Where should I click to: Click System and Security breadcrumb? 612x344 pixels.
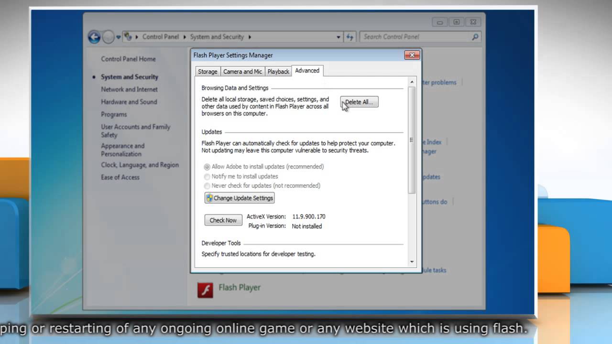(x=217, y=37)
